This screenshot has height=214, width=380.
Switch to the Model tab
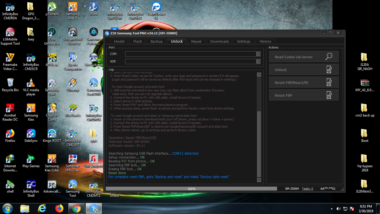(x=119, y=41)
